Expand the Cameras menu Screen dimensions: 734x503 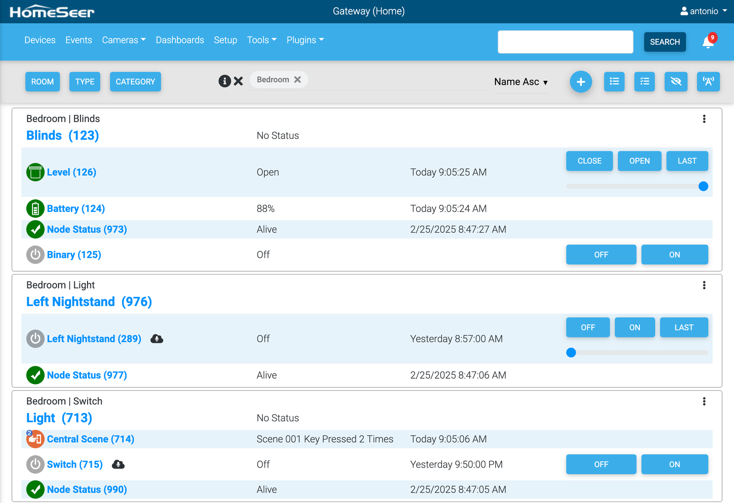click(x=124, y=40)
